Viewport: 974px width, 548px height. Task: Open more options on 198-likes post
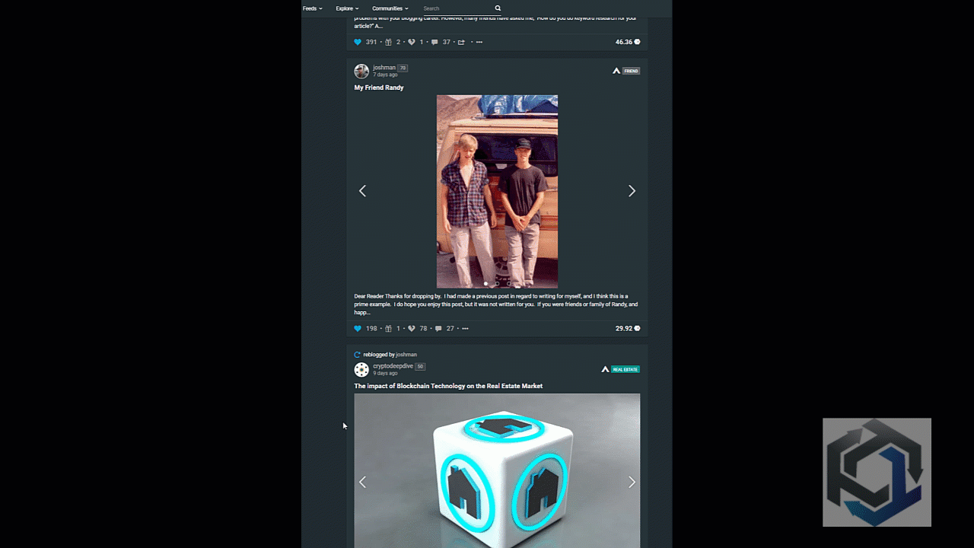pos(465,329)
